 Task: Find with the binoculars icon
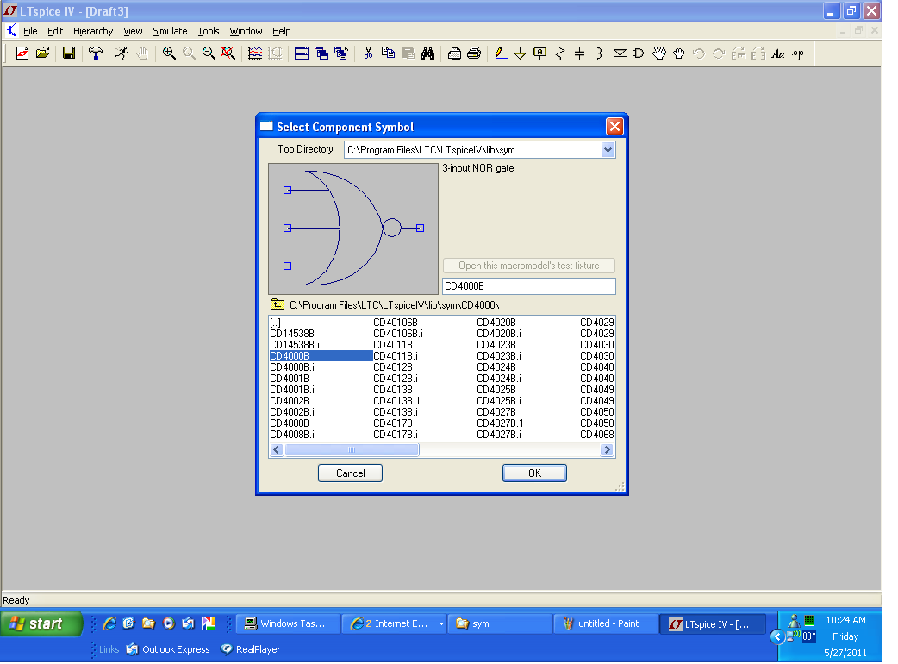pyautogui.click(x=427, y=53)
